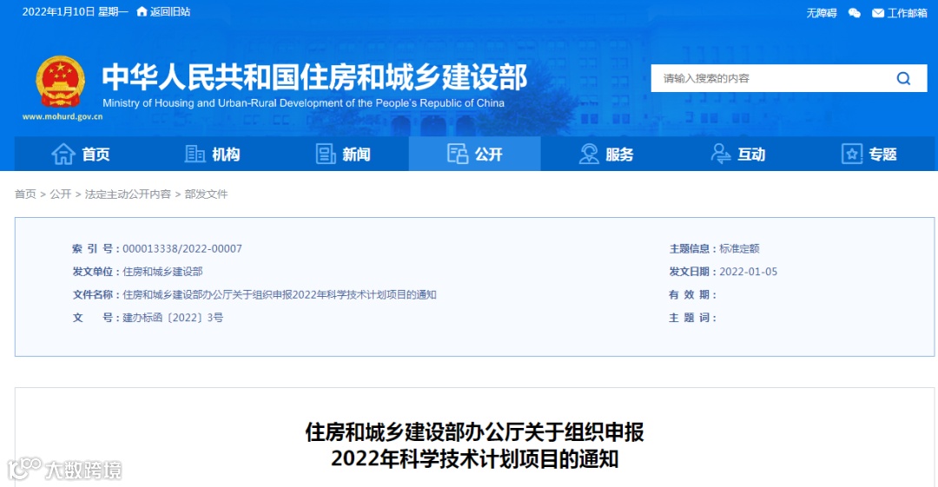Click the 互动 interaction icon
The width and height of the screenshot is (938, 487).
point(720,154)
